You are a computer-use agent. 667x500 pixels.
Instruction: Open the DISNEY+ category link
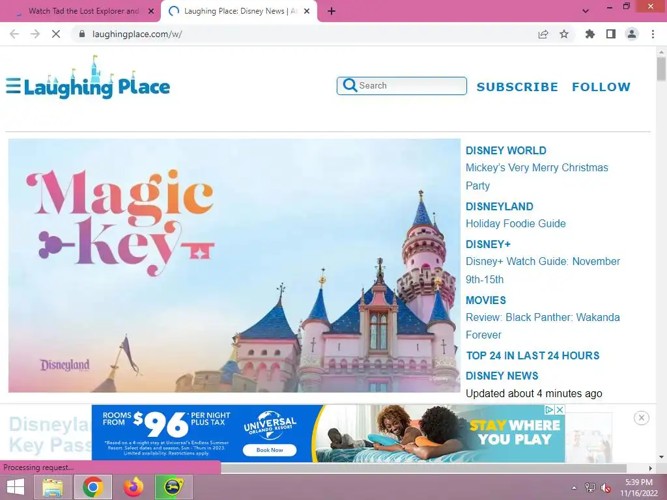point(488,245)
